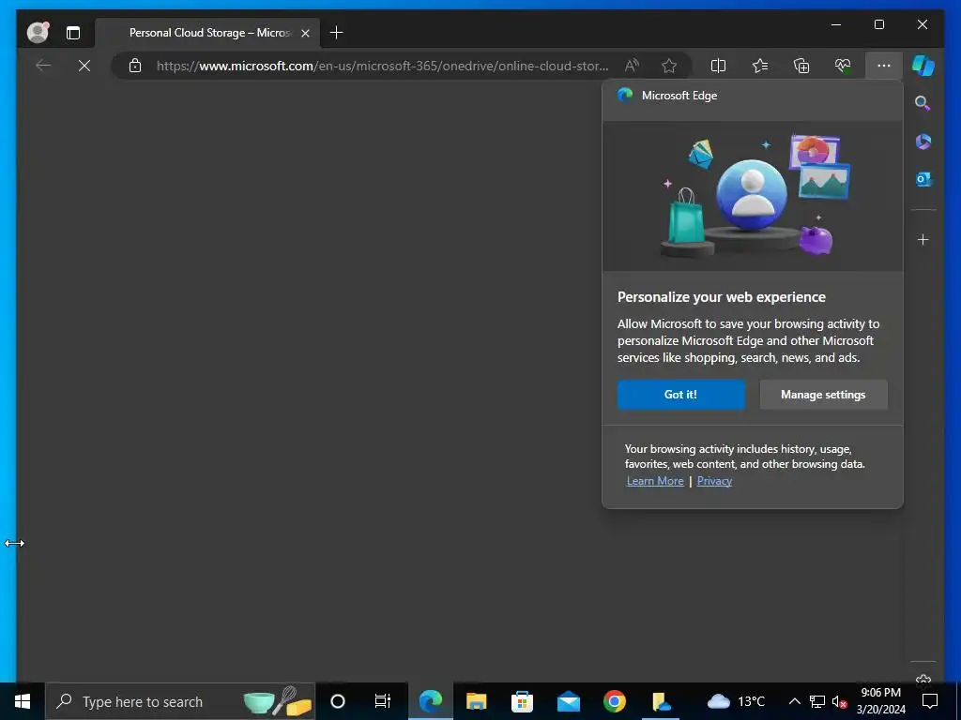Open Outlook in sidebar
Screen dimensions: 961x720
[923, 179]
